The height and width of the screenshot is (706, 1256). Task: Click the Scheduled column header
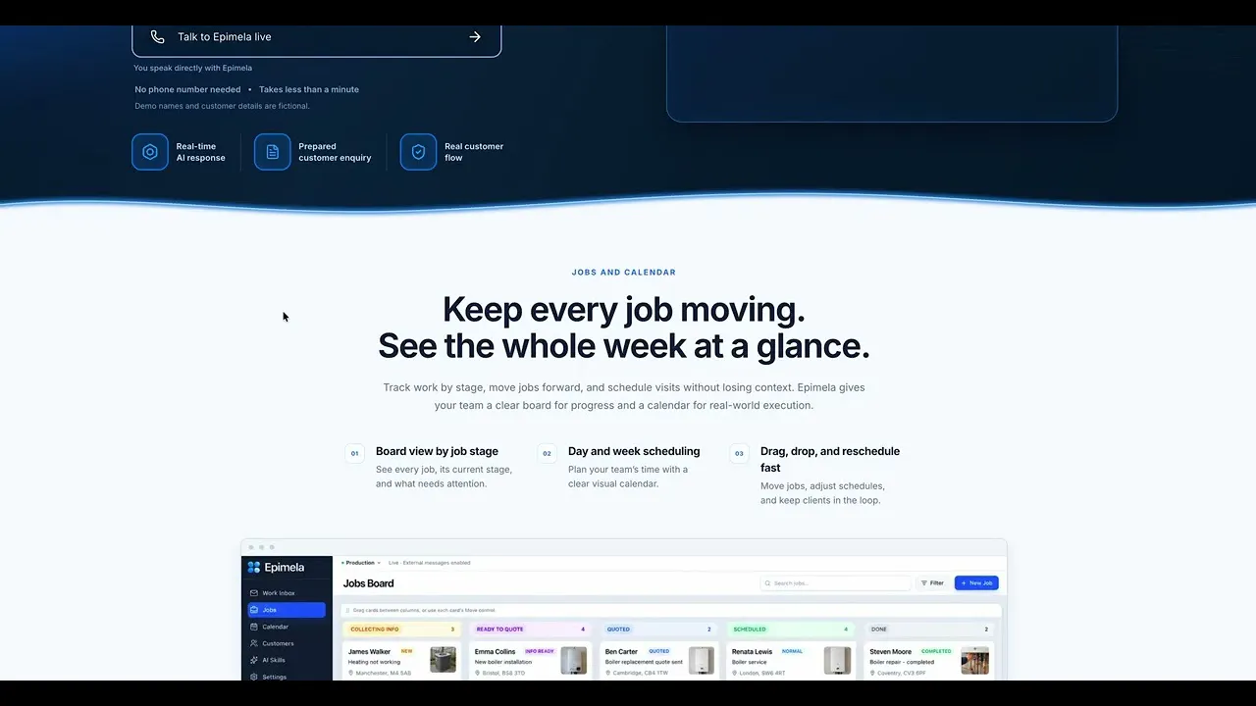791,630
